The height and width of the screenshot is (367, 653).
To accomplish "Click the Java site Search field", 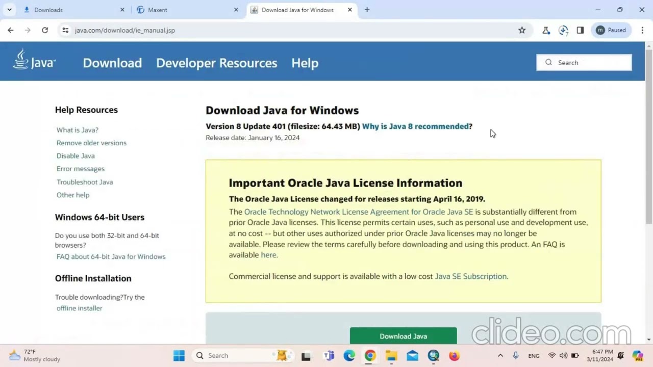I will click(584, 63).
